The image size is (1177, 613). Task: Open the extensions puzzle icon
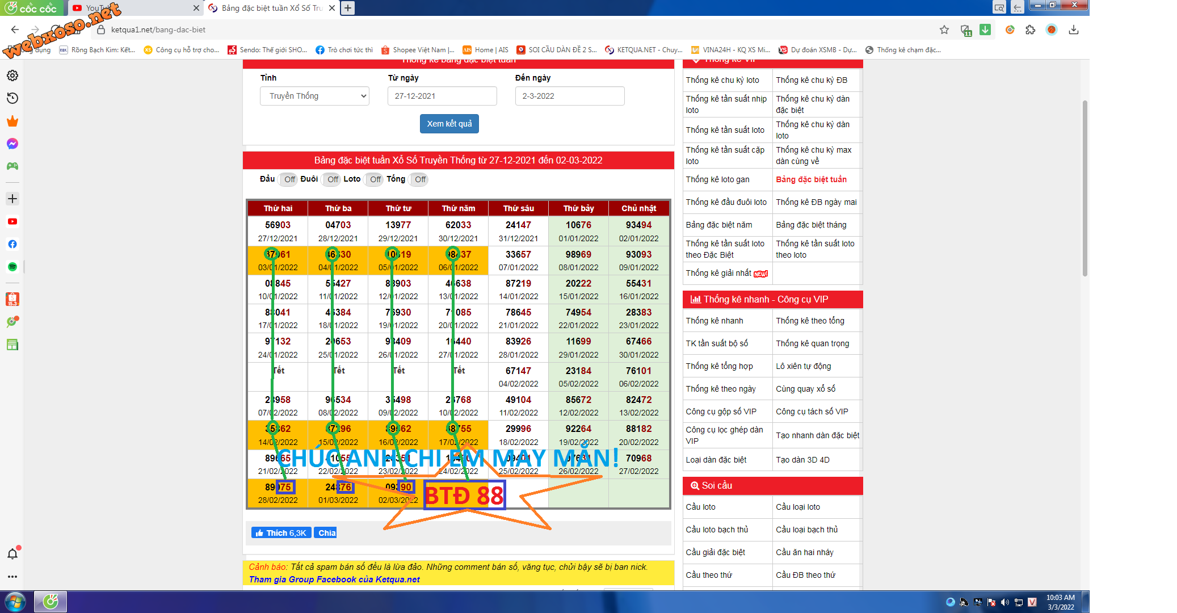pos(1031,30)
